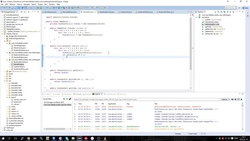Click the Run External Tools toolbar icon
Screen dimensions: 250x141
64,8
